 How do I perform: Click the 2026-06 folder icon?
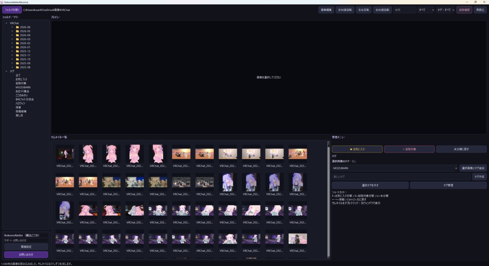click(18, 27)
